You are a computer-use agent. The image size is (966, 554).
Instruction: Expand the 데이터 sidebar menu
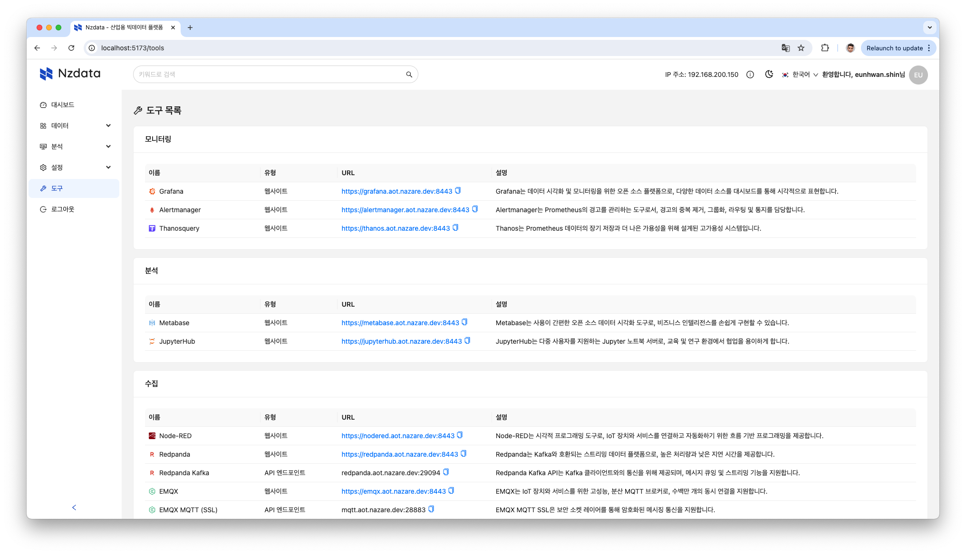(x=74, y=126)
